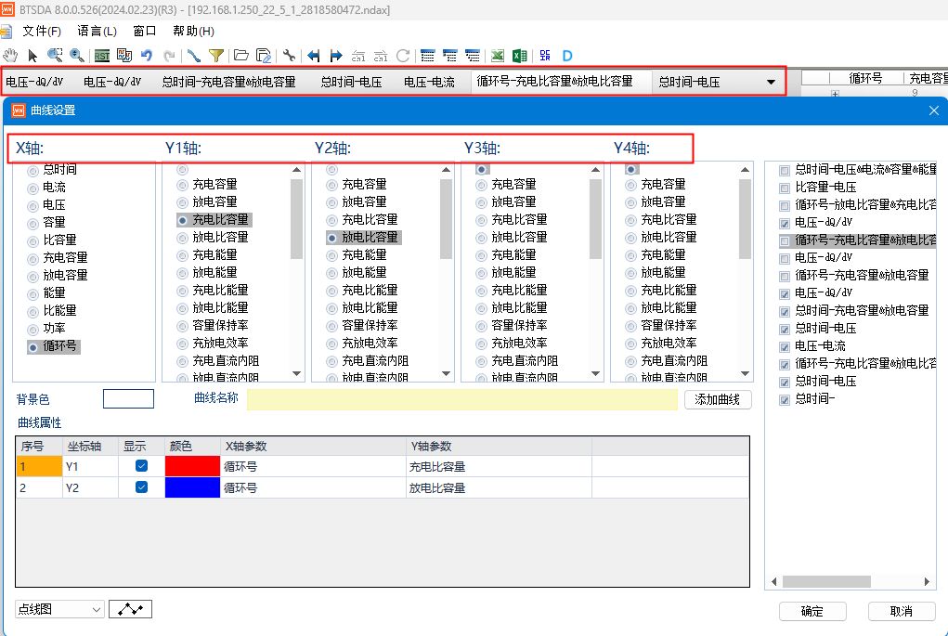948x636 pixels.
Task: Select 总时间 radio in X轴 list
Action: (x=32, y=171)
